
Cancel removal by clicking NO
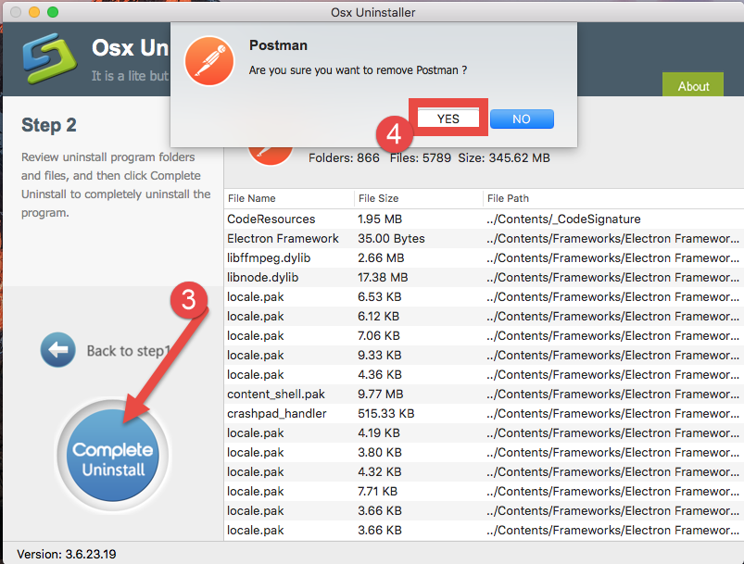521,119
